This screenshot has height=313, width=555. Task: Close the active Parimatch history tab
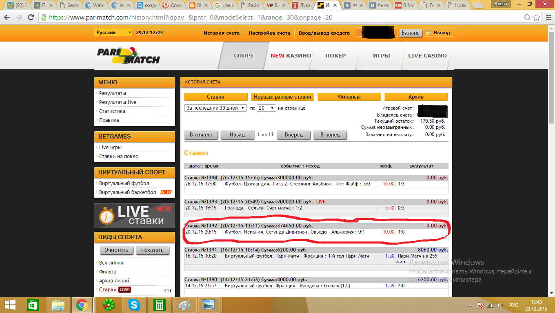click(x=335, y=5)
